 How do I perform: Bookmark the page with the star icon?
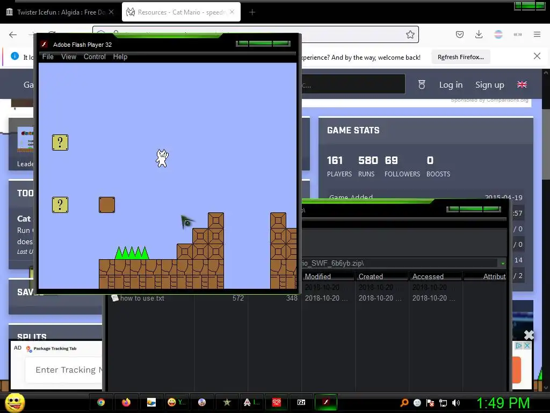coord(410,34)
